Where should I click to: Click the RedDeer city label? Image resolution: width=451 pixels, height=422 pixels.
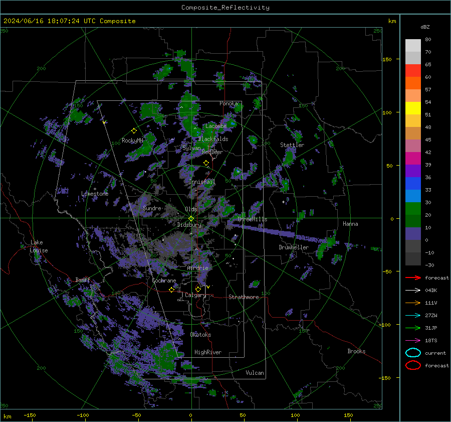coord(212,152)
